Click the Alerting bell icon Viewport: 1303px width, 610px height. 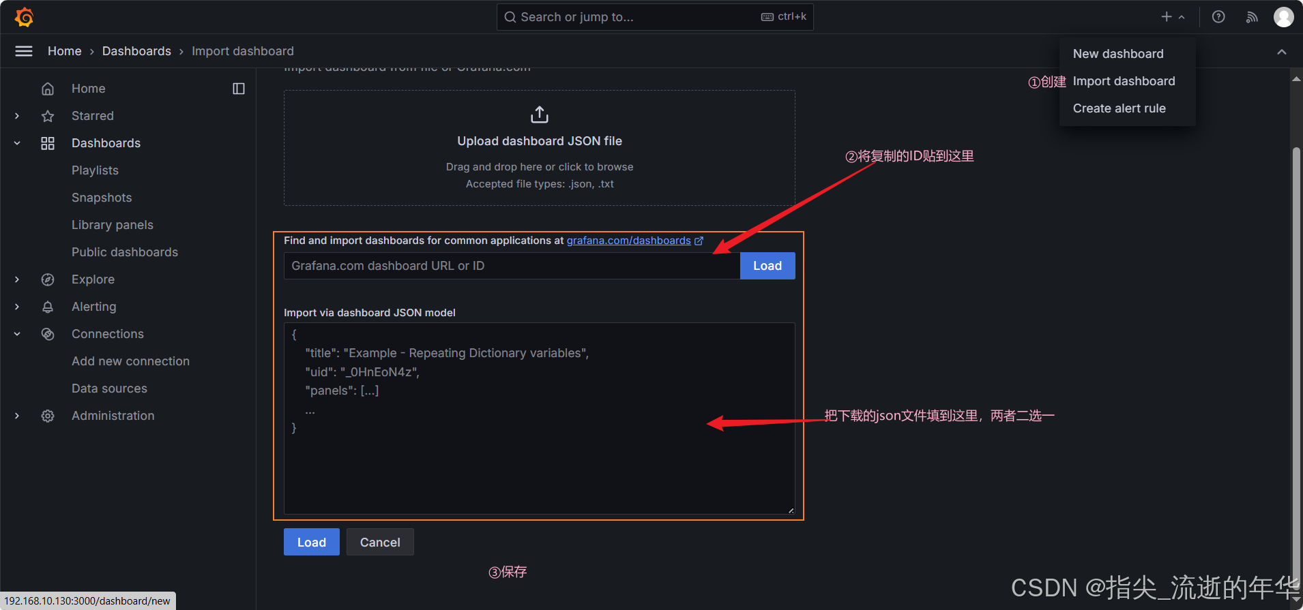pos(48,307)
